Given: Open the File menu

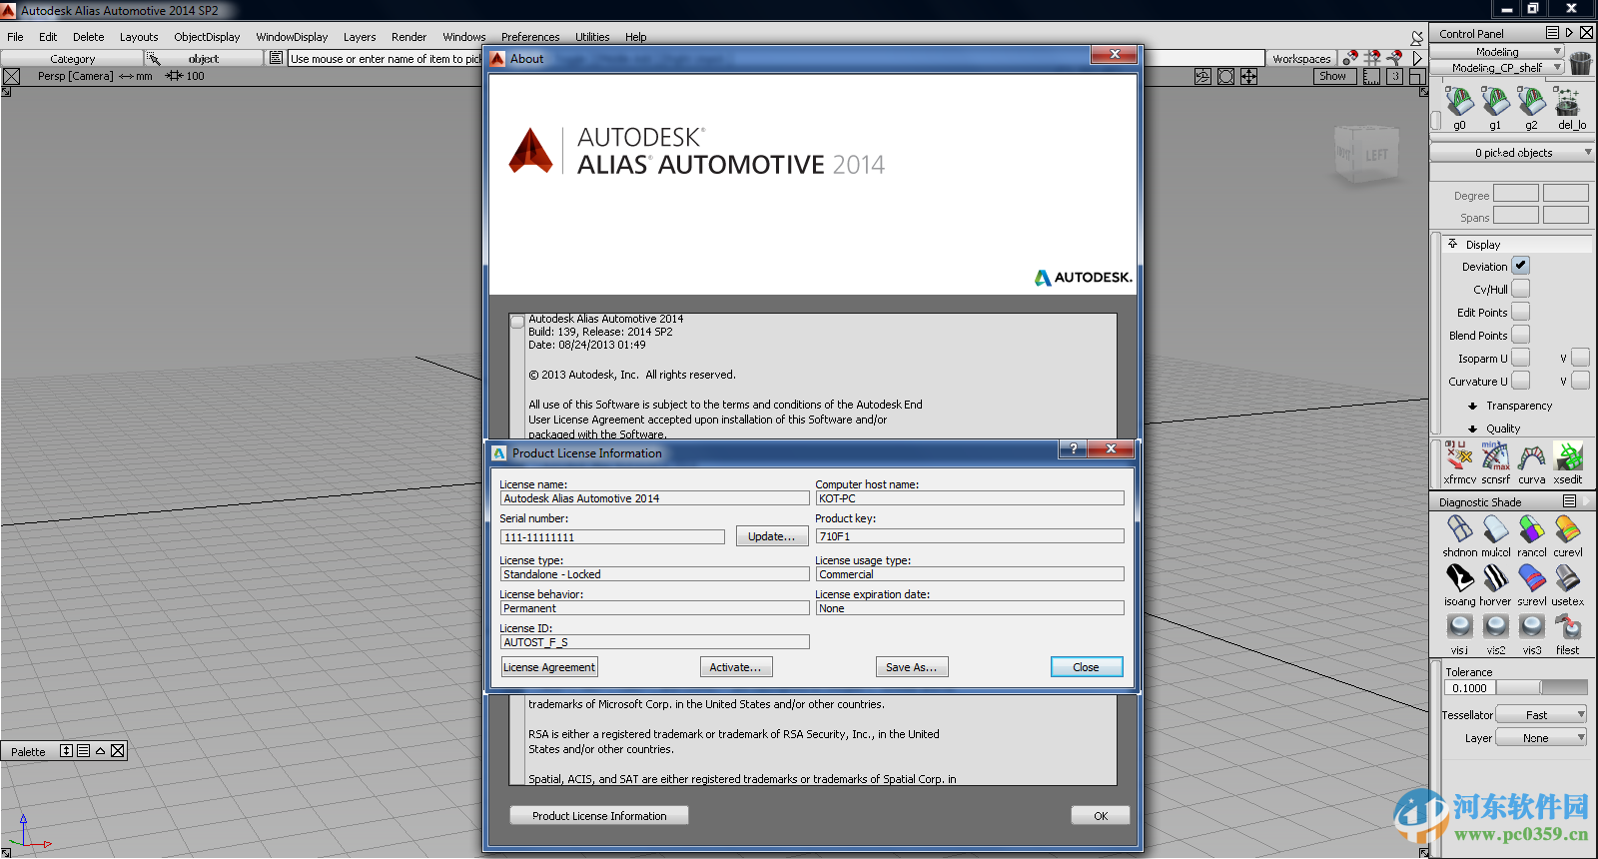Looking at the screenshot, I should (15, 37).
